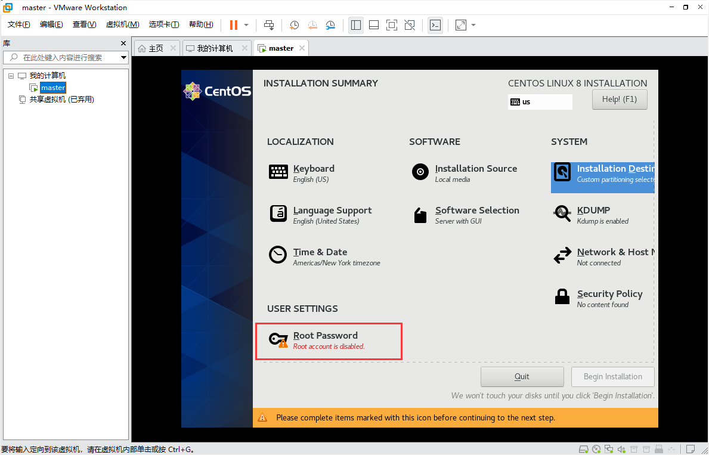Click the library search input field
The height and width of the screenshot is (455, 709).
(61, 57)
